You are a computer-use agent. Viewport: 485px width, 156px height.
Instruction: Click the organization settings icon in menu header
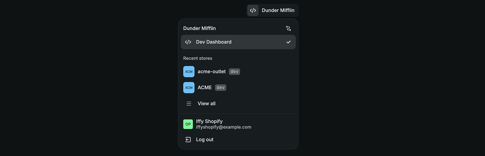tap(288, 28)
